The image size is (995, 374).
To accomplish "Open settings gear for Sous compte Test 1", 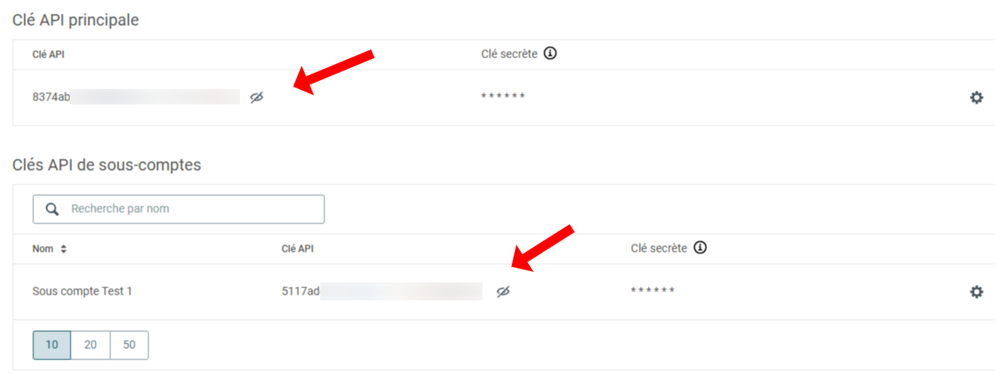I will tap(976, 291).
